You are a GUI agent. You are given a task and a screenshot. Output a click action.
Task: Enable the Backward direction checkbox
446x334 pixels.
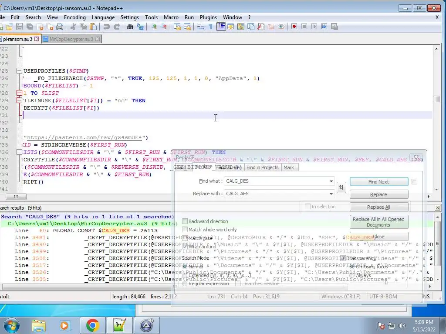[x=185, y=221]
